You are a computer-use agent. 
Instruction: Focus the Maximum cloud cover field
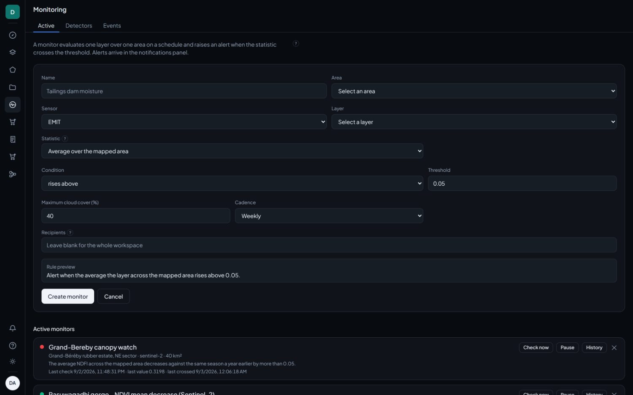pos(135,216)
